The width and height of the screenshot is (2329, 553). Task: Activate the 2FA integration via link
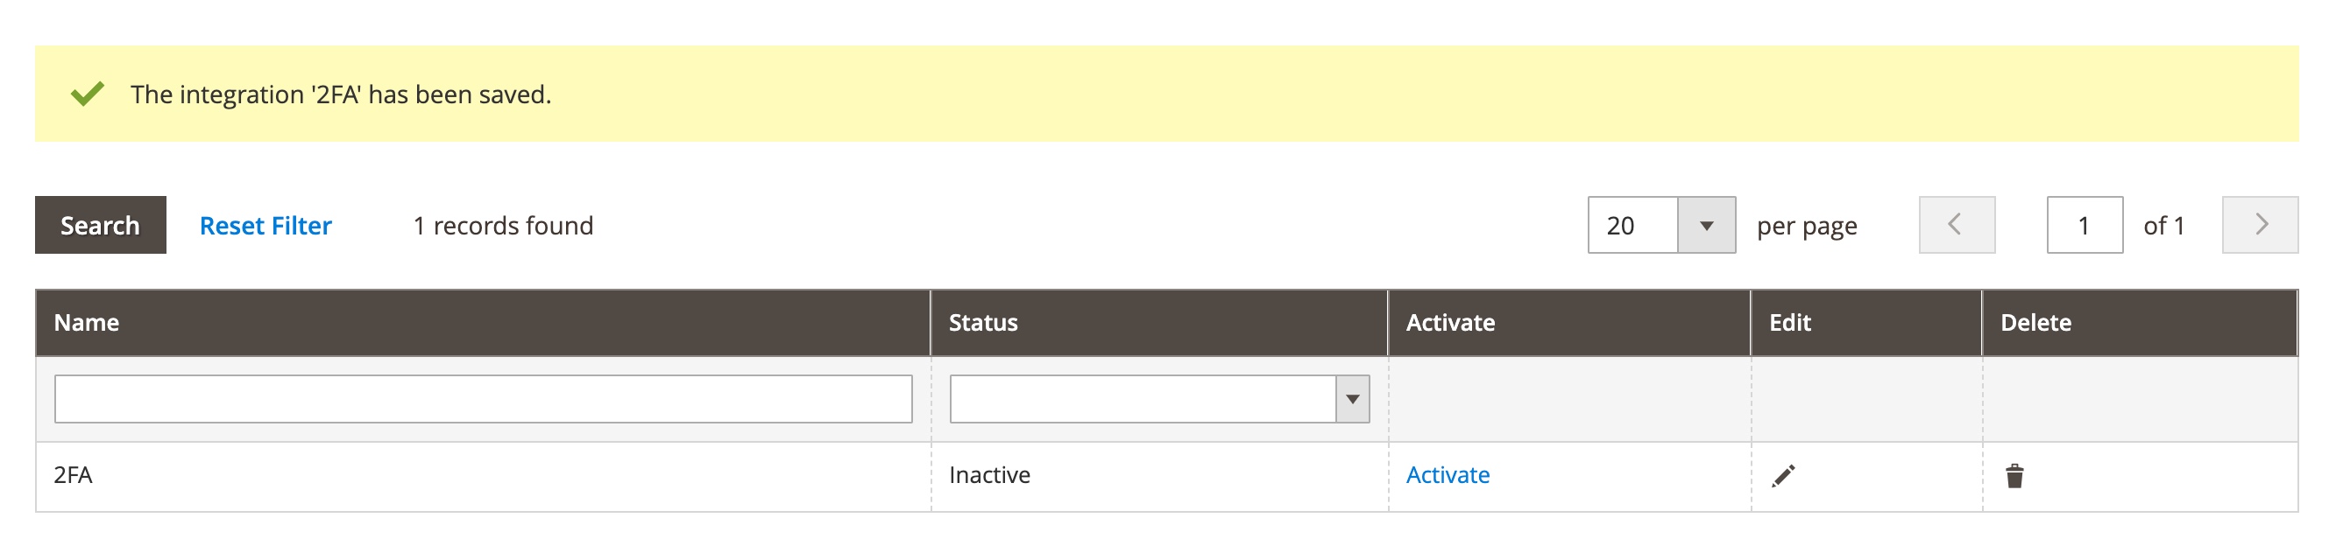tap(1448, 475)
